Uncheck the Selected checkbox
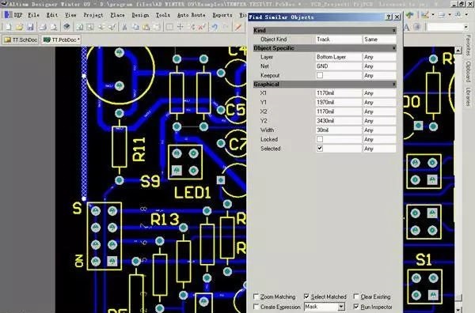475x313 pixels. (x=320, y=149)
